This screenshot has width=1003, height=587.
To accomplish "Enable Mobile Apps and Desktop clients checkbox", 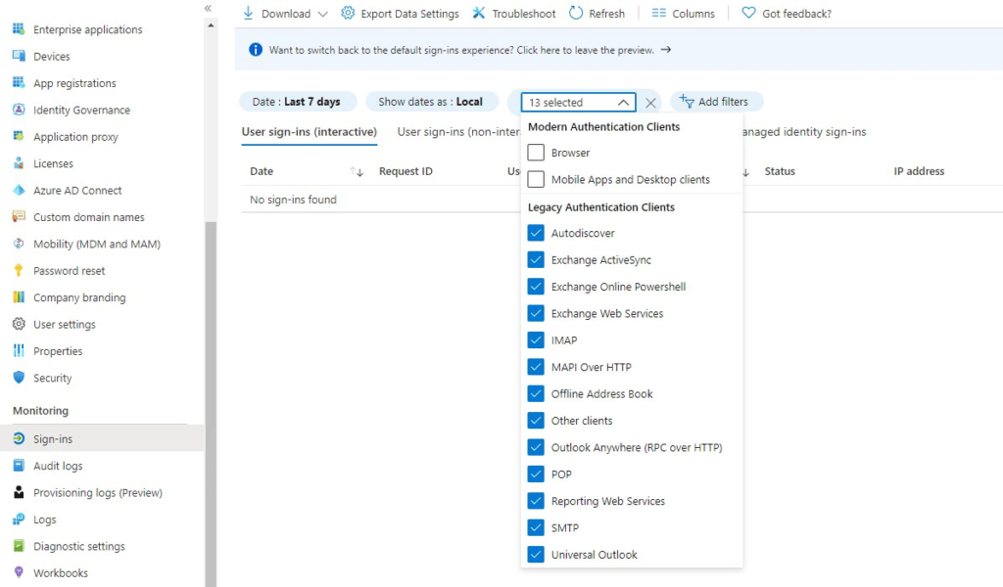I will pos(536,180).
